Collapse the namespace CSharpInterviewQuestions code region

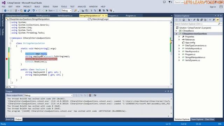(10, 38)
